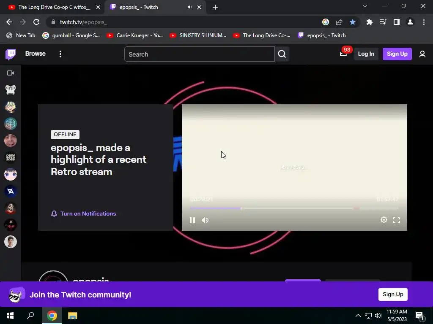The image size is (433, 324).
Task: Open gumball - Google S... bookmark
Action: click(x=71, y=35)
